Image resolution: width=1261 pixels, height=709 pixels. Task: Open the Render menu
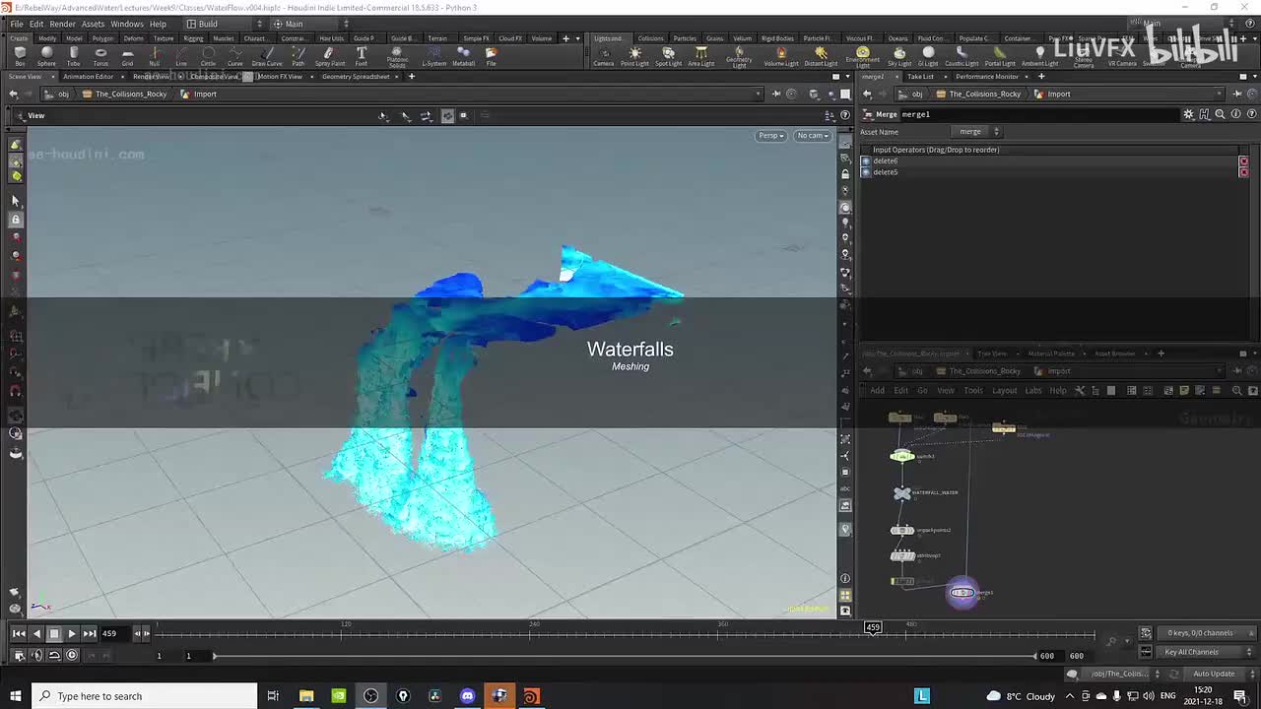62,24
